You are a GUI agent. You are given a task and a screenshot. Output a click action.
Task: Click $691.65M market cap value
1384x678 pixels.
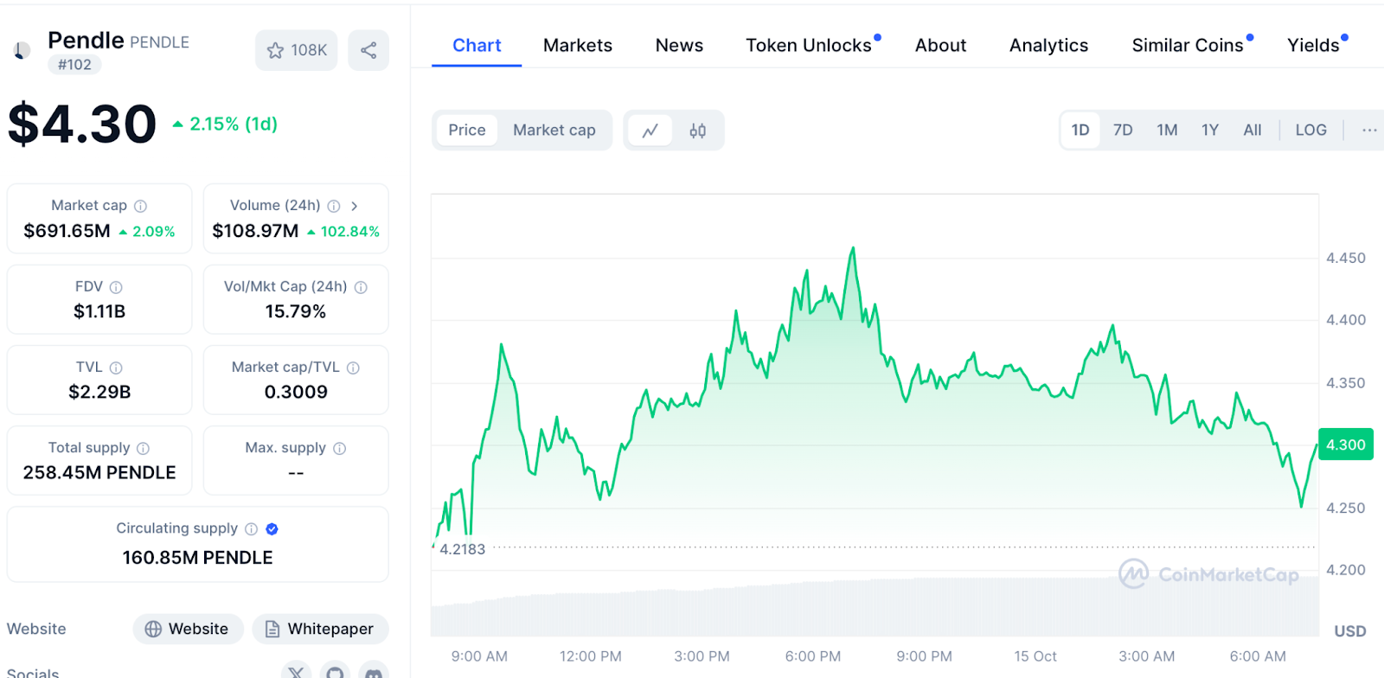pos(67,231)
